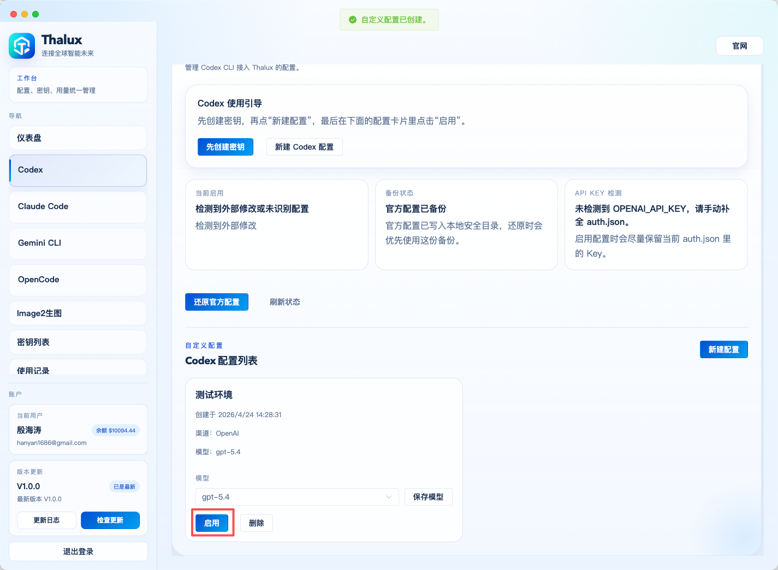Click the Thalux logo icon
Screen dimensions: 778x570
point(22,46)
